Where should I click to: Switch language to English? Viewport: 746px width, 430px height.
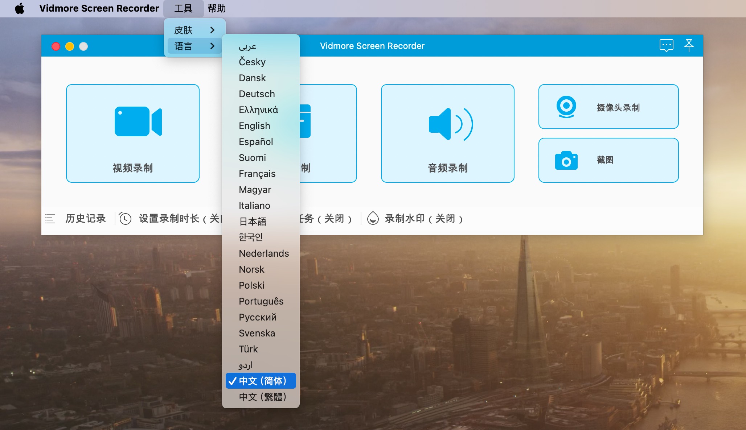(254, 126)
